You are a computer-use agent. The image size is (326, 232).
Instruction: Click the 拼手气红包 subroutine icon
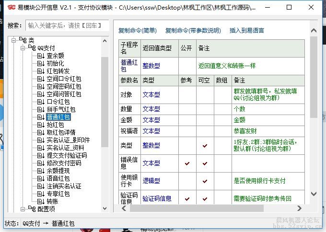tap(41, 110)
